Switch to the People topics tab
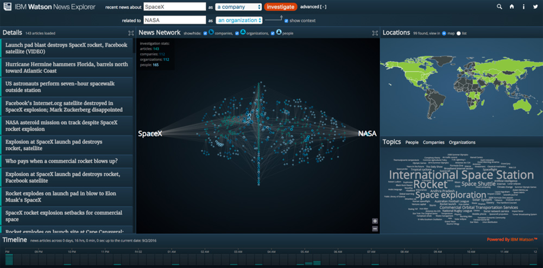The image size is (543, 268). click(412, 143)
